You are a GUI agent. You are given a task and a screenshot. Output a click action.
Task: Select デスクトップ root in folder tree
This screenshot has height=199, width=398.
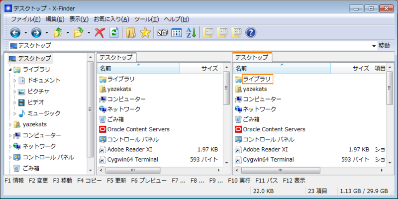point(30,59)
